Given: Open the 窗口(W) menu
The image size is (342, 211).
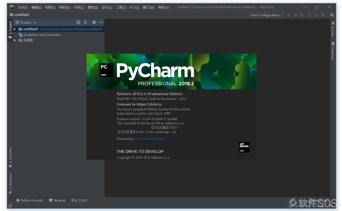Looking at the screenshot, I should (x=149, y=7).
